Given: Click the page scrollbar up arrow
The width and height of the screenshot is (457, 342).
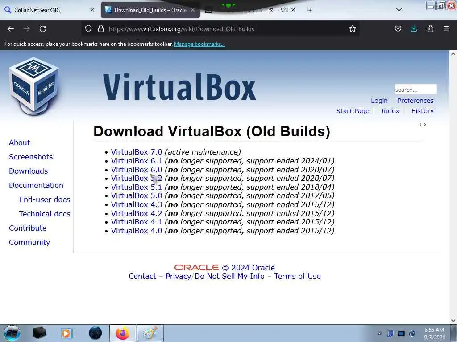Looking at the screenshot, I should (453, 54).
